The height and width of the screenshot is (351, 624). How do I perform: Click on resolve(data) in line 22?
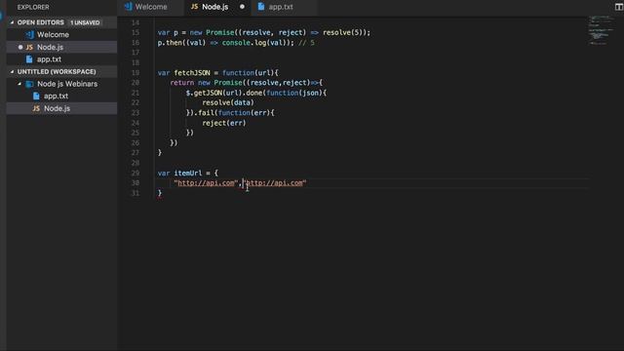pos(228,102)
